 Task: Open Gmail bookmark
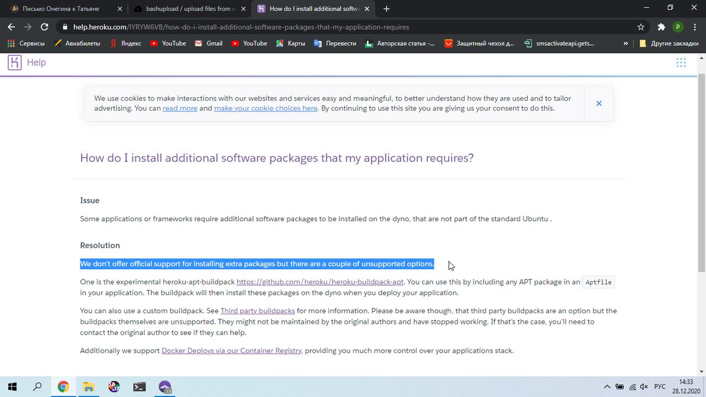pyautogui.click(x=208, y=43)
